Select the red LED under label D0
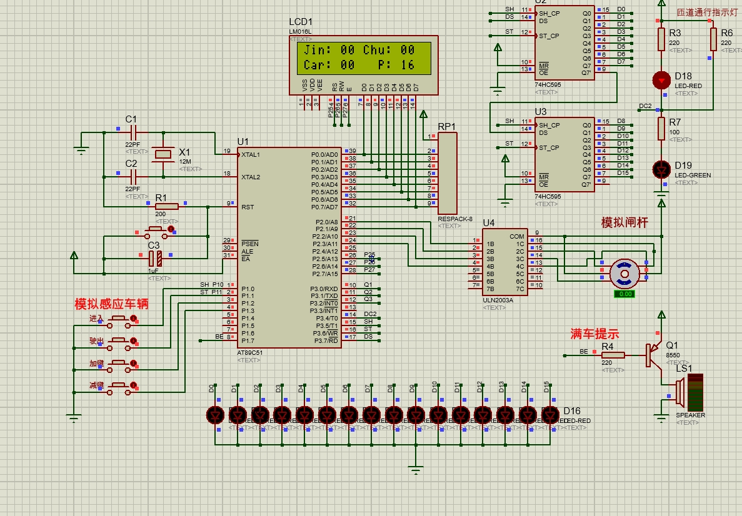This screenshot has height=516, width=742. click(215, 415)
